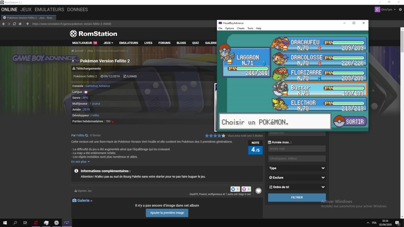Click the Année max input field
Screen dimensions: 404x227
point(297,149)
